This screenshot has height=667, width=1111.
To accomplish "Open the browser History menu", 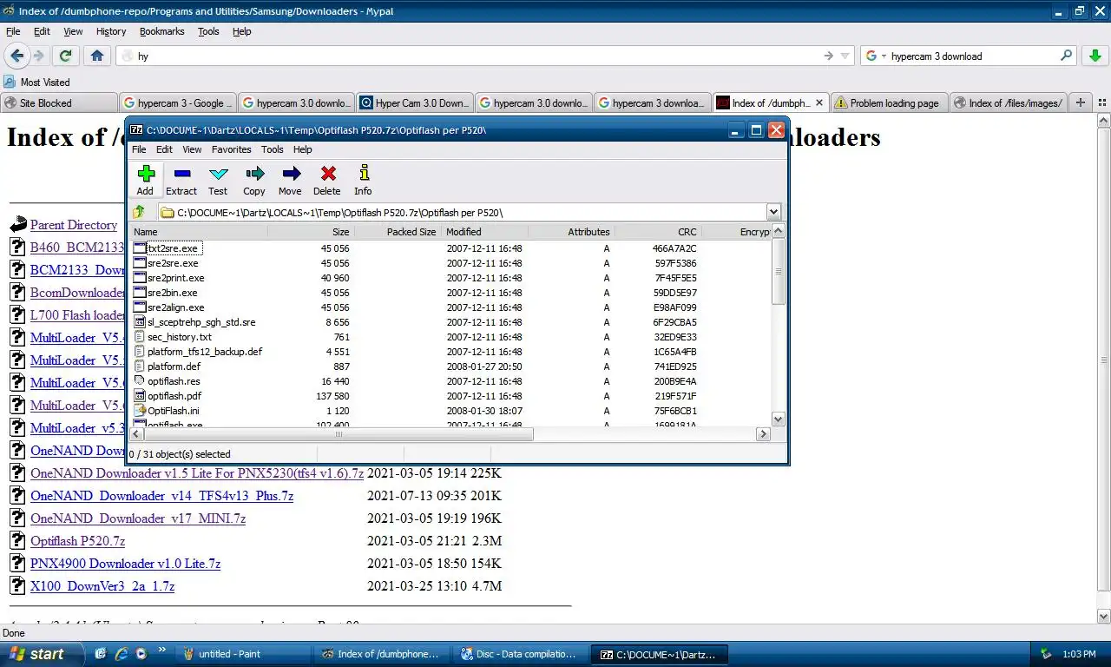I will pyautogui.click(x=111, y=31).
